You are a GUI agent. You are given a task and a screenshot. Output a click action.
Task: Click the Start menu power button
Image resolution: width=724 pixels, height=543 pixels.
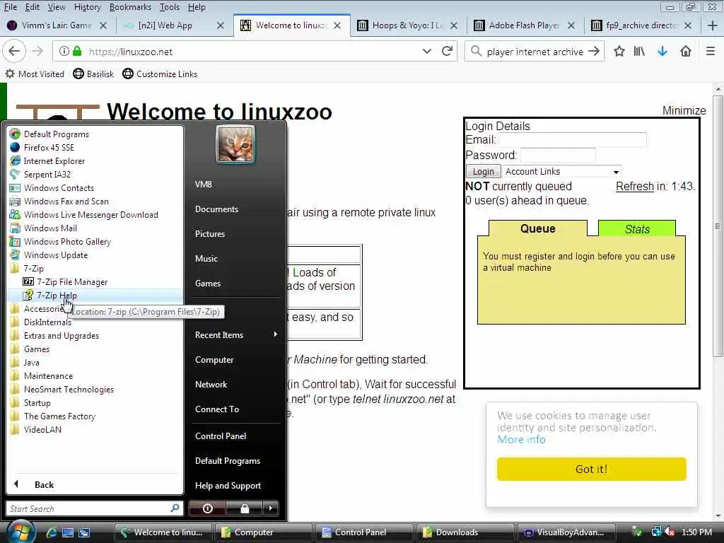[x=207, y=508]
